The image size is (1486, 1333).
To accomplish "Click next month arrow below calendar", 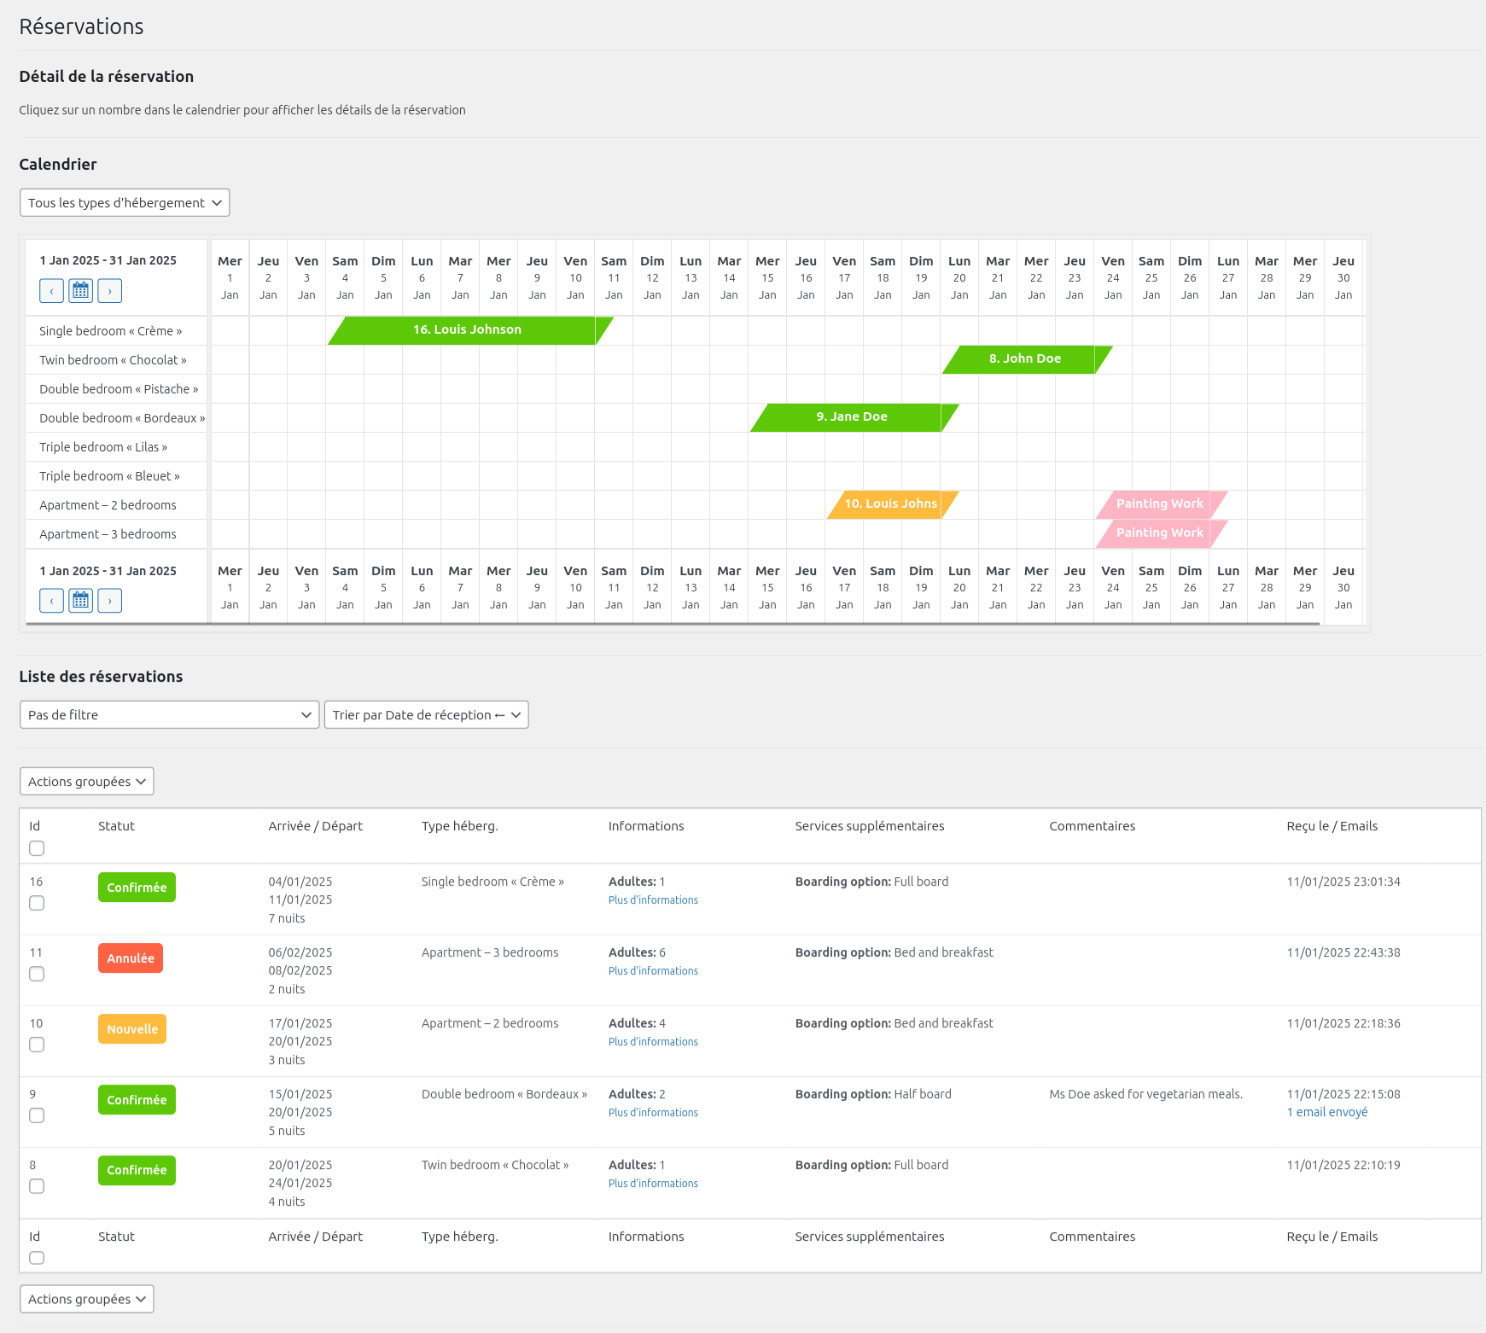I will tap(109, 601).
